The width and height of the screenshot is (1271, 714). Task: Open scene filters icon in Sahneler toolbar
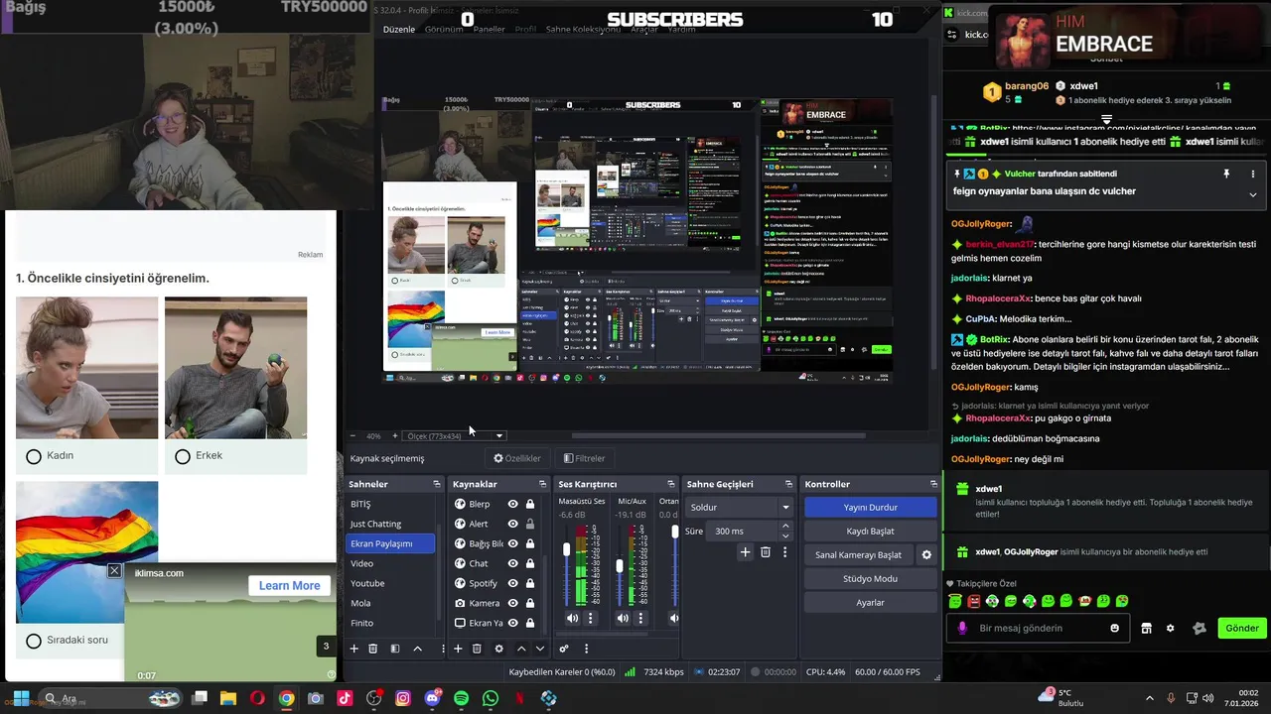point(395,649)
